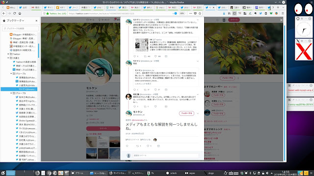
Task: Open tweet options chevron beside フォローする
Action: pyautogui.click(x=198, y=113)
